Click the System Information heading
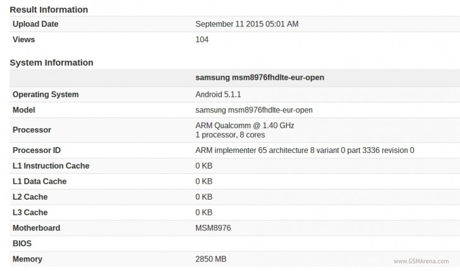 tap(51, 63)
